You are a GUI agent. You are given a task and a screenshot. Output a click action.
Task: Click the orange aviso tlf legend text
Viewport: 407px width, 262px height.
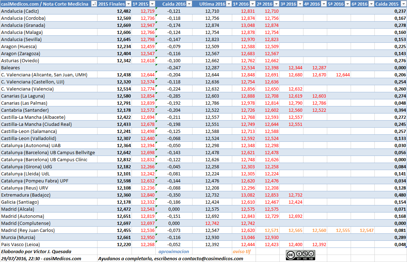coord(242,251)
